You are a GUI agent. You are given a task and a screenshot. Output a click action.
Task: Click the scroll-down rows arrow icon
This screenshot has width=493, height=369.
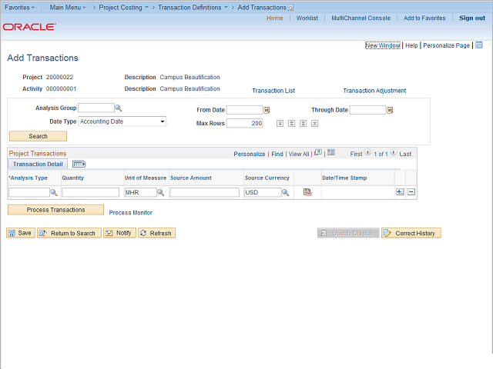tap(303, 123)
